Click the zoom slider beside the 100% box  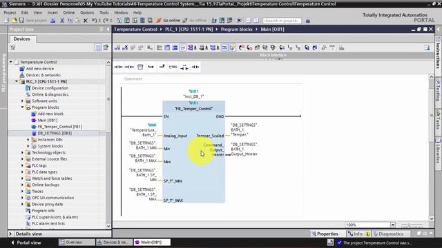(412, 225)
